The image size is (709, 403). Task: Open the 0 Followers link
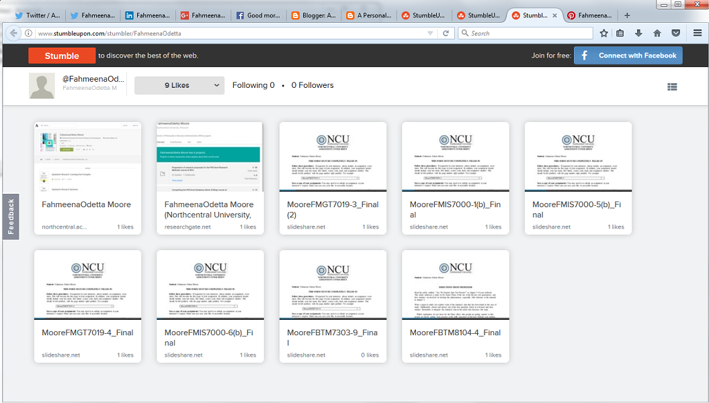312,85
